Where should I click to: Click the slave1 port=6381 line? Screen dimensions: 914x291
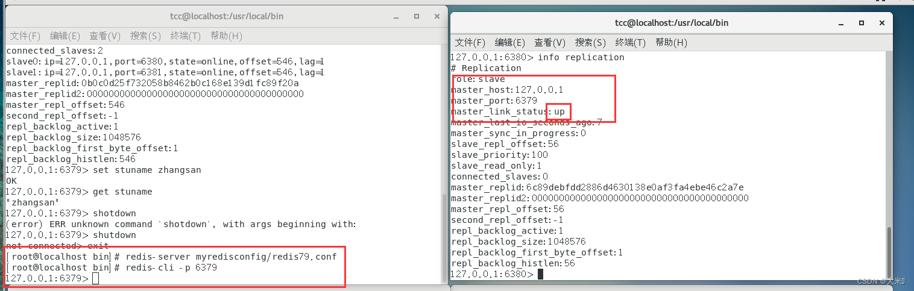[165, 72]
